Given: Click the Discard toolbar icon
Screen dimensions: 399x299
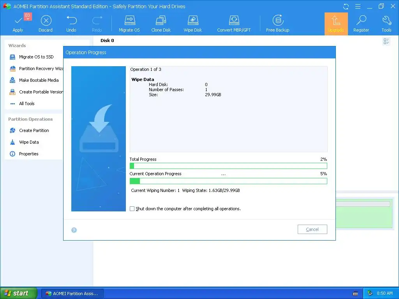Looking at the screenshot, I should point(46,23).
